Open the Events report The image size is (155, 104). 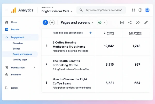(x=16, y=49)
